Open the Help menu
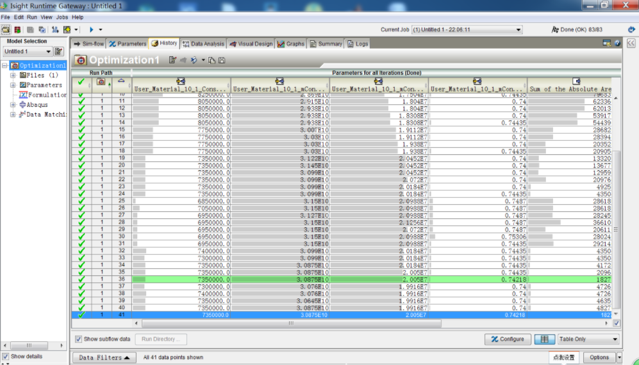This screenshot has width=639, height=365. click(x=78, y=17)
